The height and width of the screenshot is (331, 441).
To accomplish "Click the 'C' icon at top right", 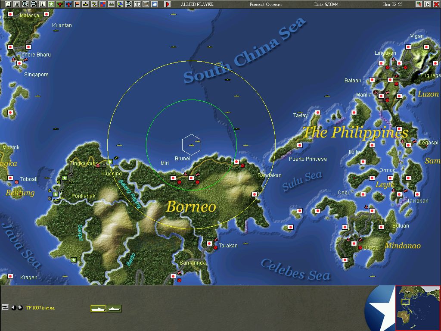I will (x=428, y=4).
